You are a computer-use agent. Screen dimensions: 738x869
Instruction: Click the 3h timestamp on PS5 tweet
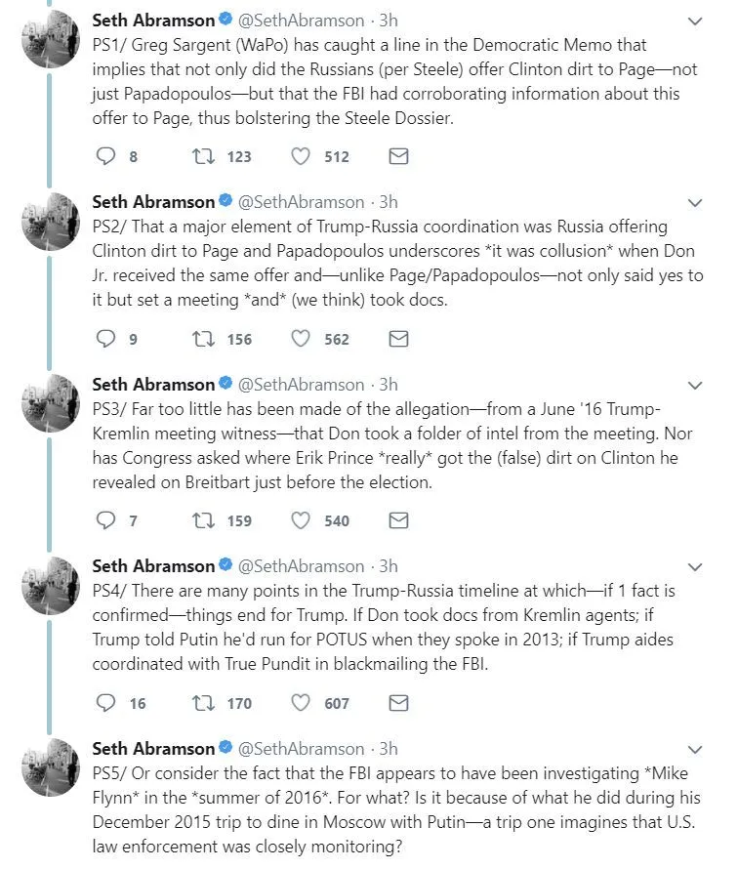point(389,749)
